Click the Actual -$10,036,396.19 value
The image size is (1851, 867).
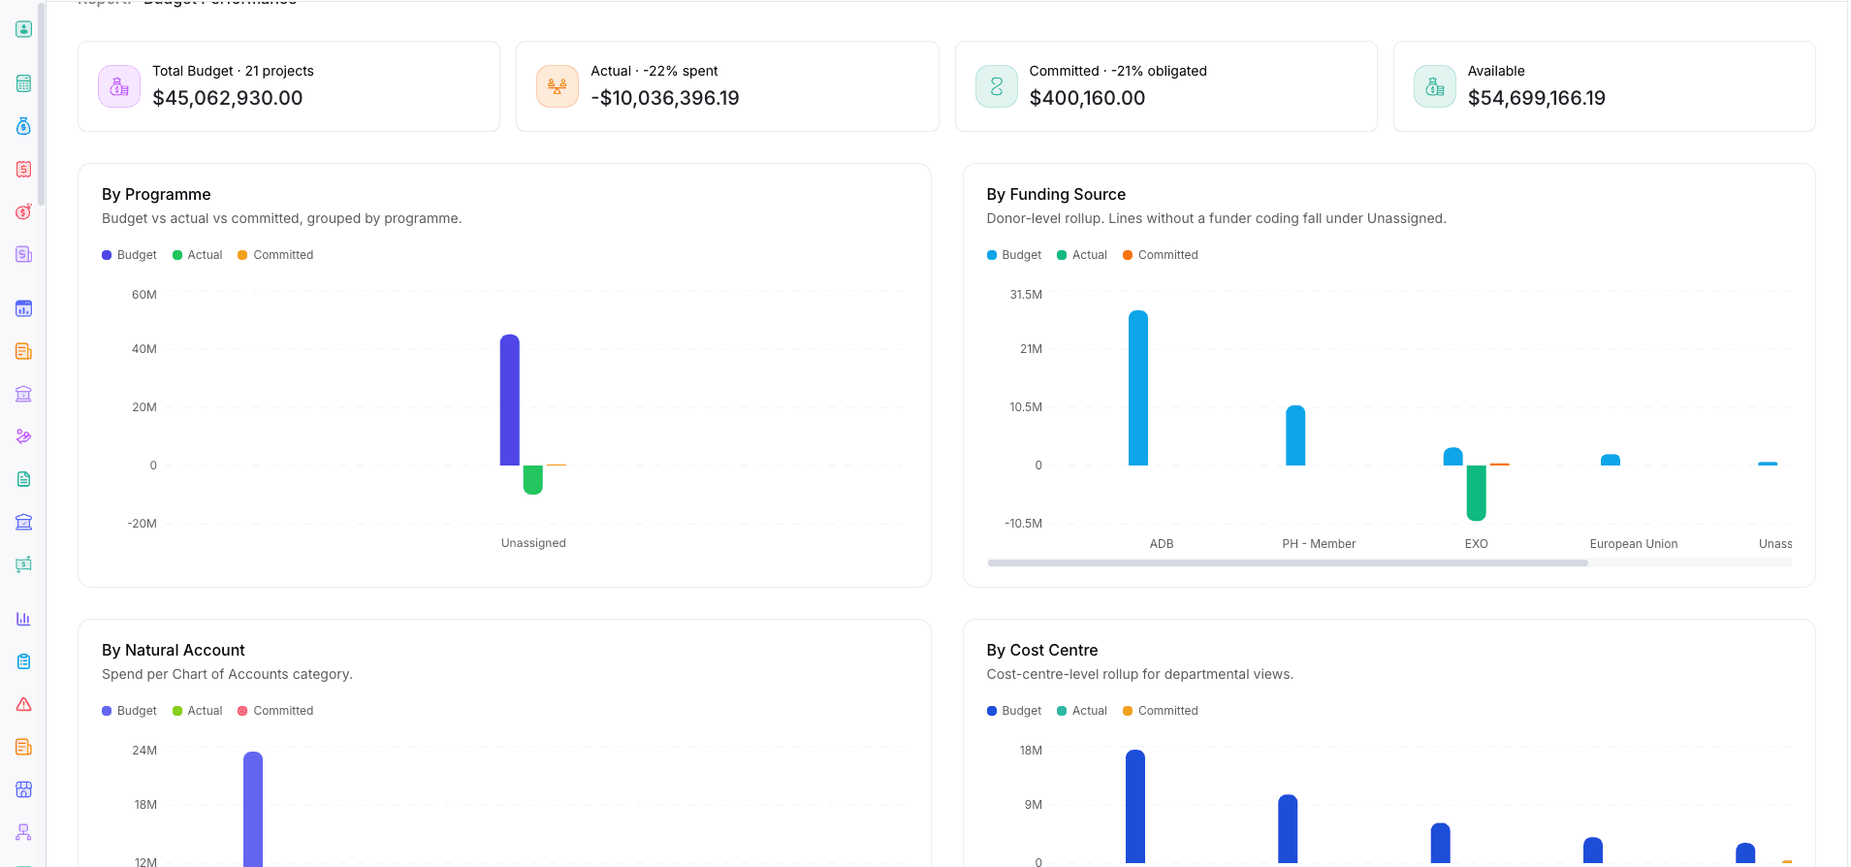(665, 98)
